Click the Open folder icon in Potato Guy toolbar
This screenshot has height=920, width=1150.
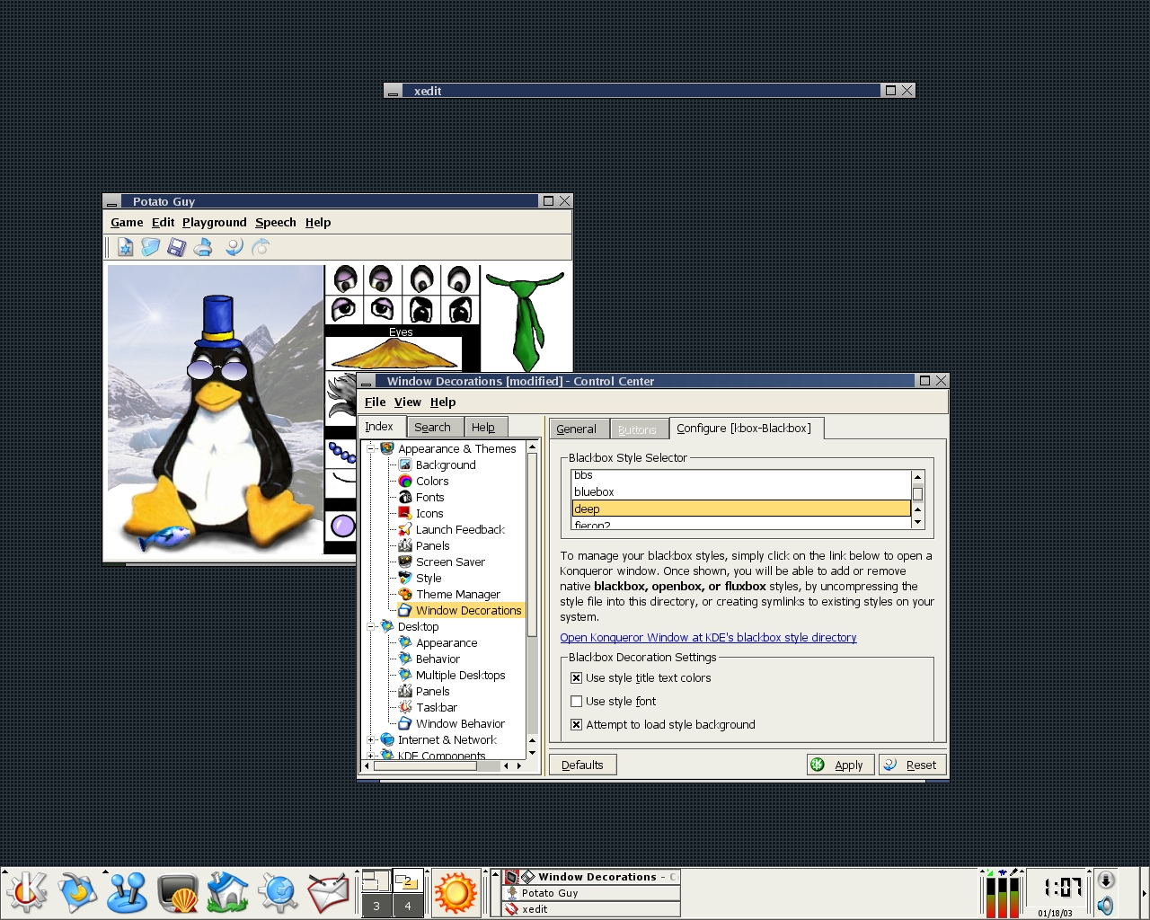[x=151, y=247]
